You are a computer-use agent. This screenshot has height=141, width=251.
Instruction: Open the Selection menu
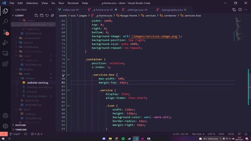[x=32, y=3]
